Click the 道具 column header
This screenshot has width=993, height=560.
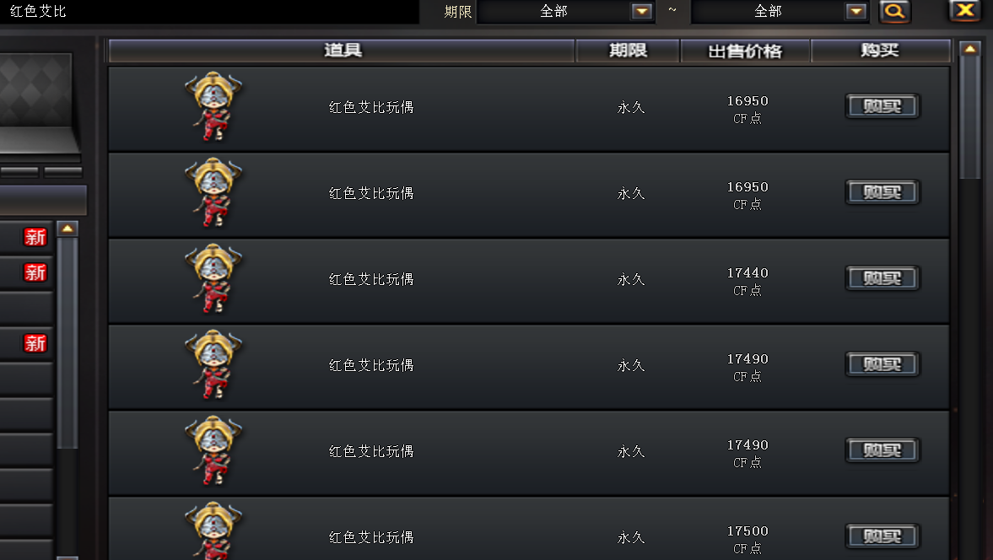342,51
